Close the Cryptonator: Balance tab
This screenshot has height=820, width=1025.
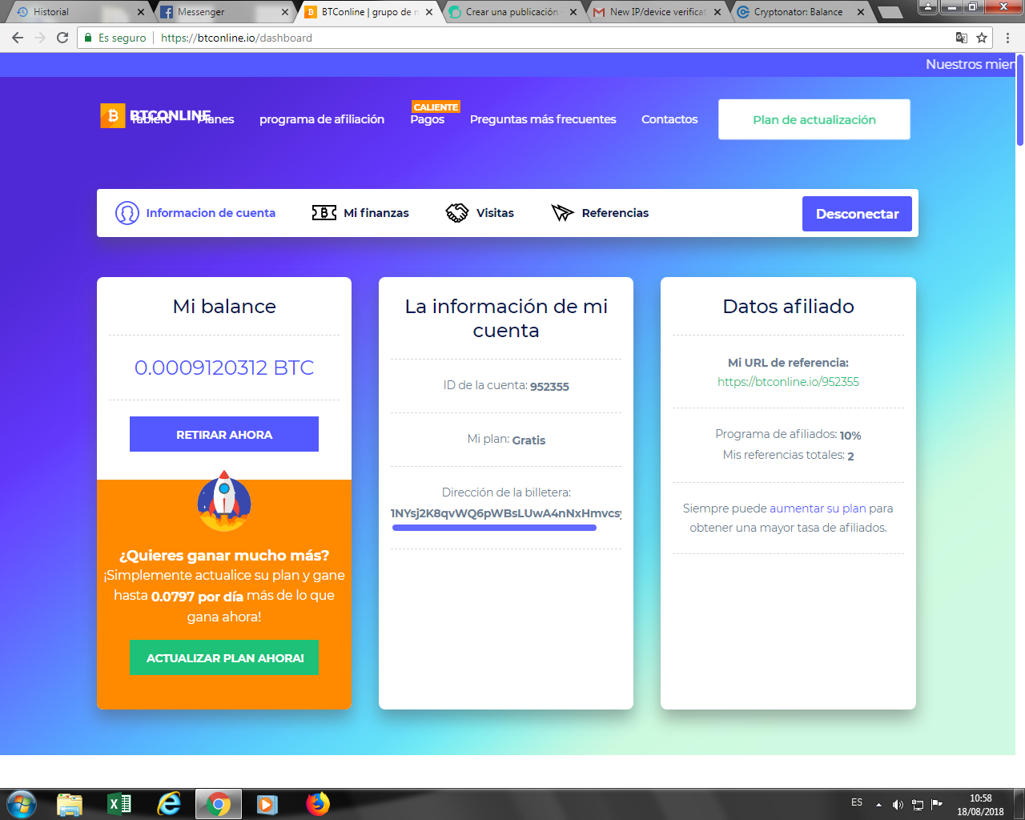[x=861, y=12]
